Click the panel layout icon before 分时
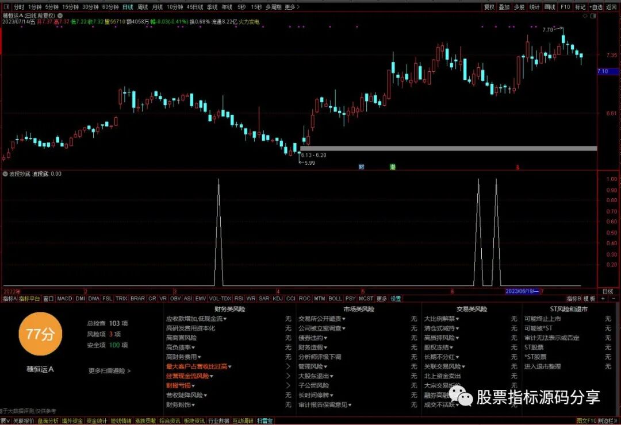The height and width of the screenshot is (425, 621). click(x=6, y=7)
